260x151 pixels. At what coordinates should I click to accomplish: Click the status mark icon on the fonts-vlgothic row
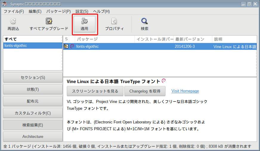coord(66,46)
